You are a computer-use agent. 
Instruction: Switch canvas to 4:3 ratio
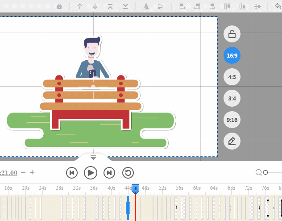(x=232, y=77)
